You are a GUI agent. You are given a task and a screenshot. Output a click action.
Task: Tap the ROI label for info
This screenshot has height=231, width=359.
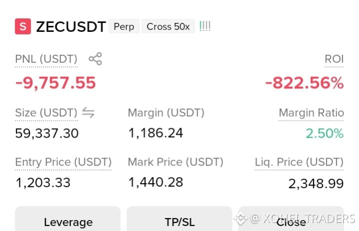(x=334, y=59)
